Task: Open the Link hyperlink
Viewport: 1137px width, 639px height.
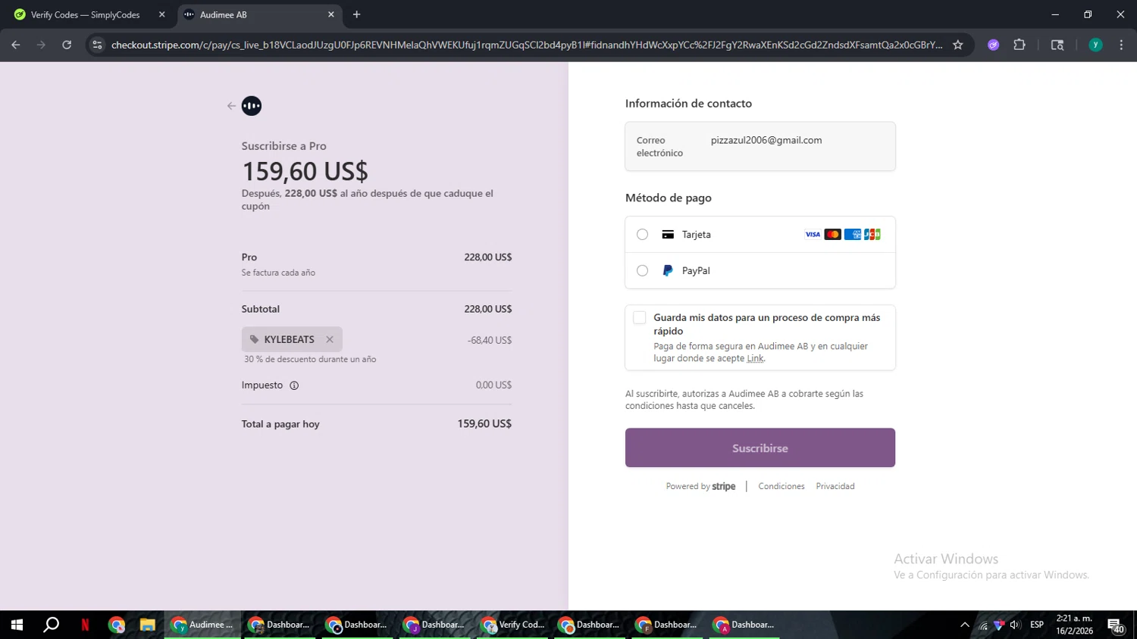Action: tap(755, 359)
